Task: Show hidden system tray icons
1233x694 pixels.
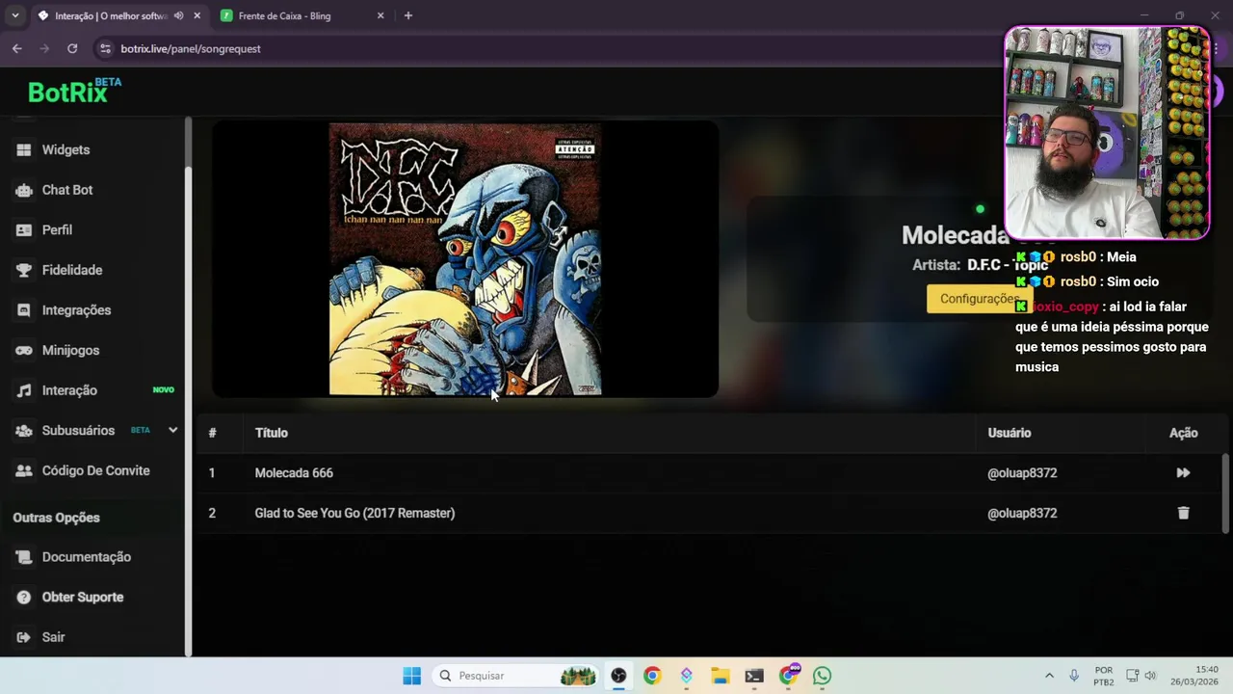Action: pyautogui.click(x=1049, y=676)
